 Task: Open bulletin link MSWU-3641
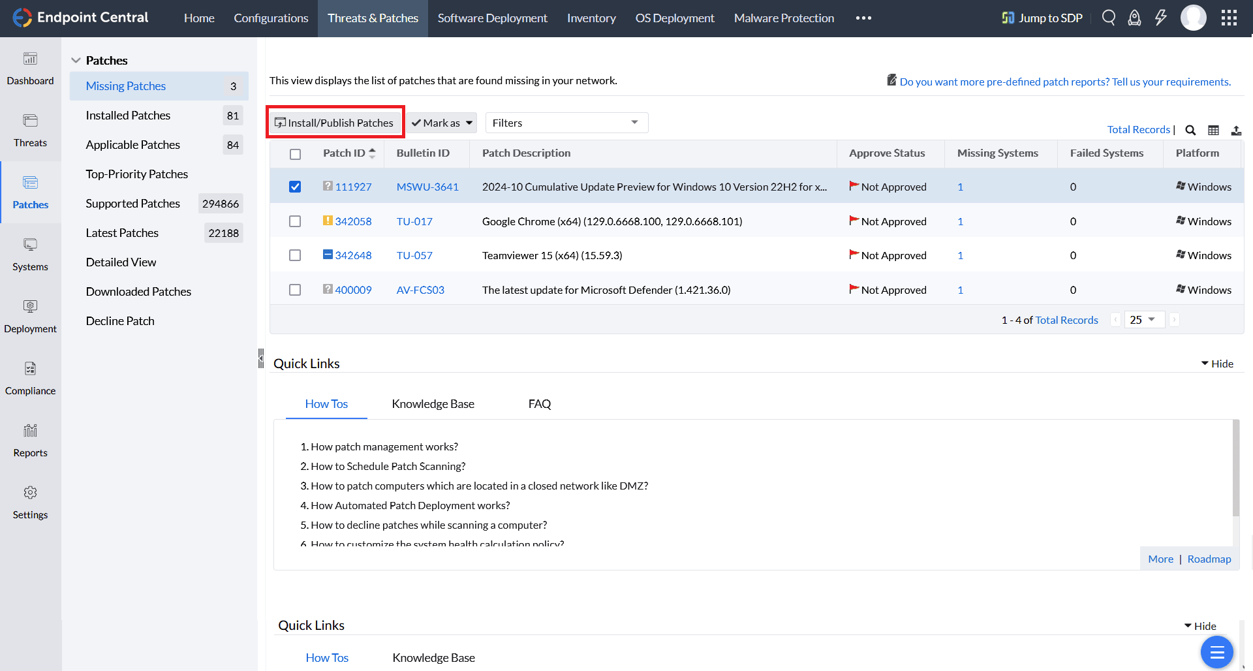click(x=427, y=187)
